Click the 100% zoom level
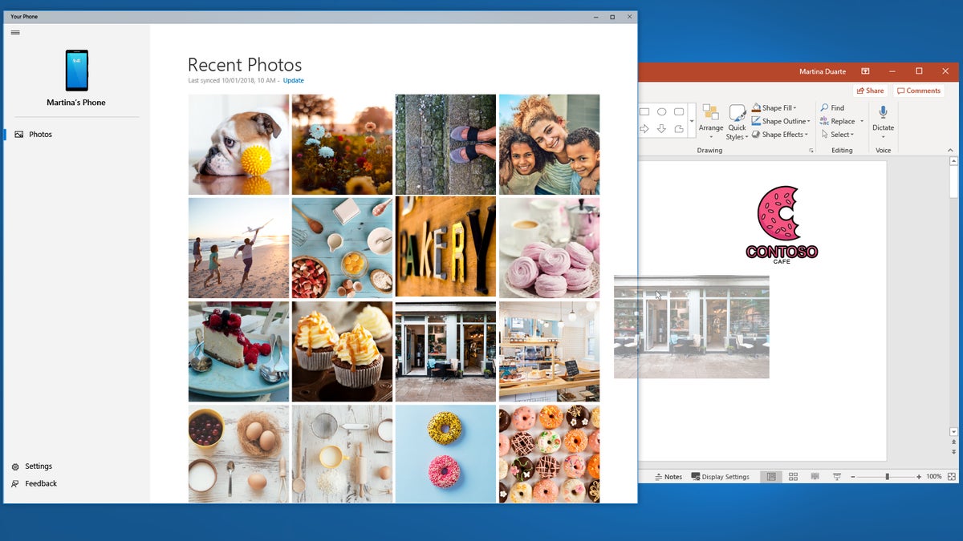This screenshot has height=541, width=963. (934, 477)
